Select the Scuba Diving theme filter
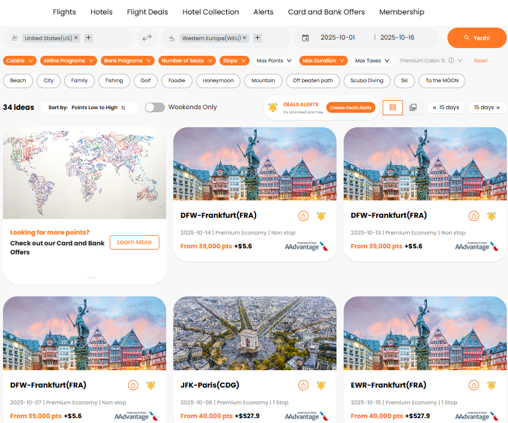 [366, 80]
